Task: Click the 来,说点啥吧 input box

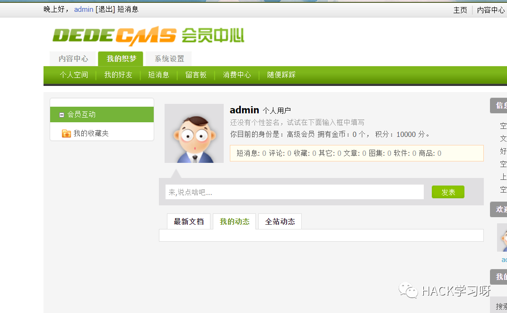Action: [x=295, y=192]
